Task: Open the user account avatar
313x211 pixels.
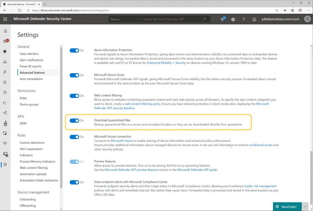Action: [x=307, y=19]
